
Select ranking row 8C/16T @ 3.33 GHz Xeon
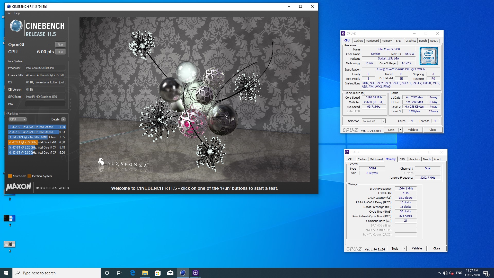[x=37, y=127]
